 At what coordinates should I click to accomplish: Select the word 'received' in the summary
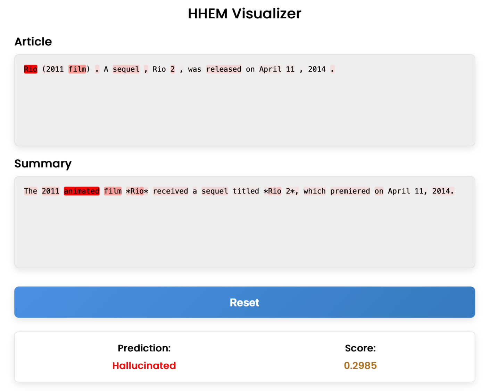click(x=171, y=191)
